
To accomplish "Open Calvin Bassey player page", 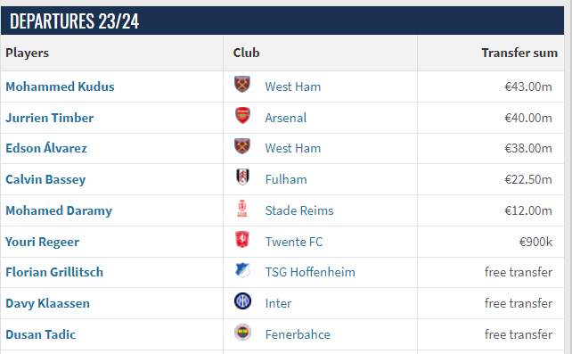I will 45,179.
